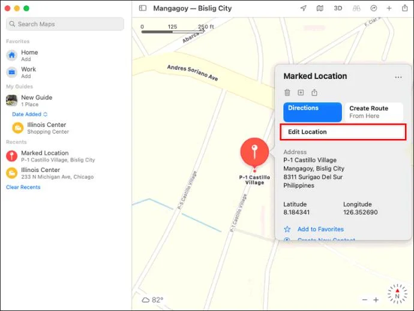
Task: Click the circular arrow toolbar icon
Action: point(373,8)
